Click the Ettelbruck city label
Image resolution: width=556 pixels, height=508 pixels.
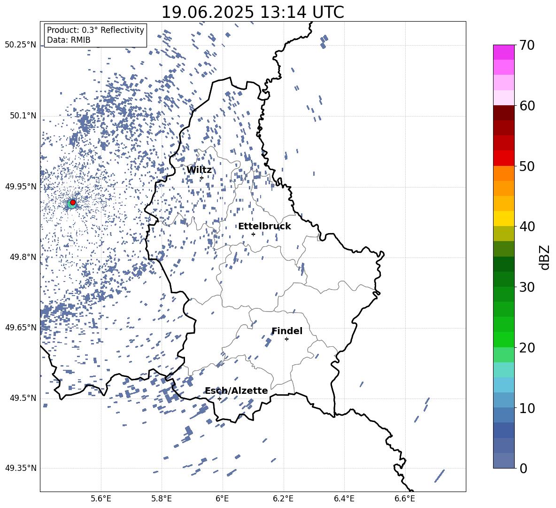pos(264,227)
